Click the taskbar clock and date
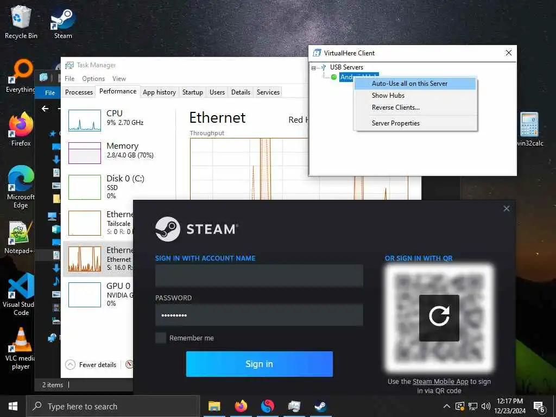This screenshot has width=556, height=417. 510,406
